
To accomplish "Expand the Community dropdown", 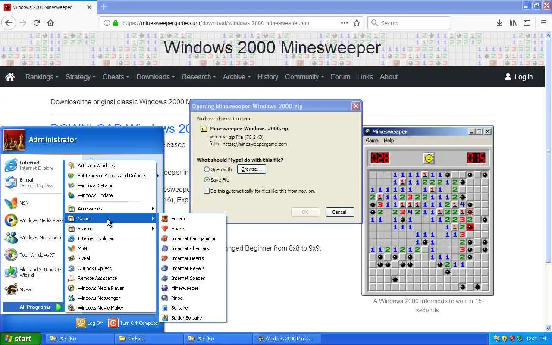I will [x=304, y=77].
